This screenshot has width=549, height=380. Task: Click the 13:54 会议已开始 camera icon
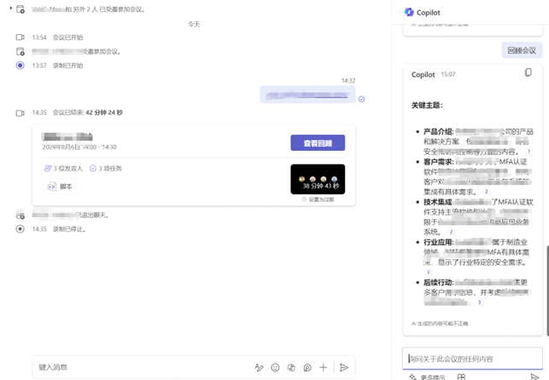click(20, 37)
